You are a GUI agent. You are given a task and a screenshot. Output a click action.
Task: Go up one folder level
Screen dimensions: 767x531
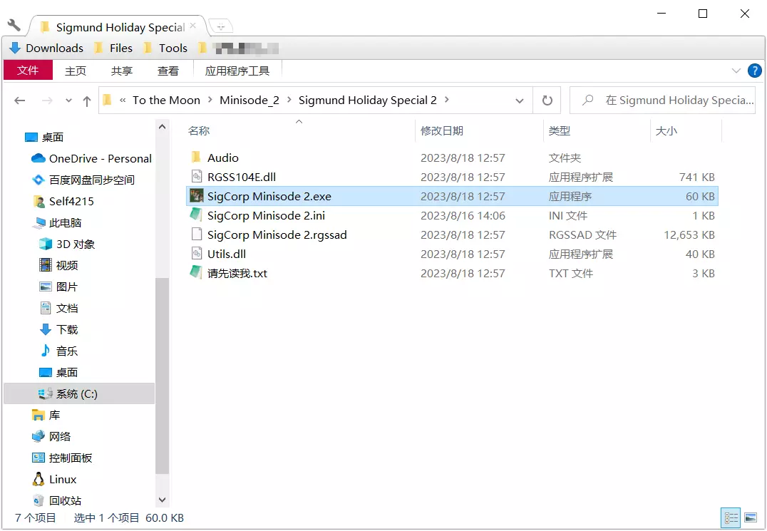[x=87, y=100]
